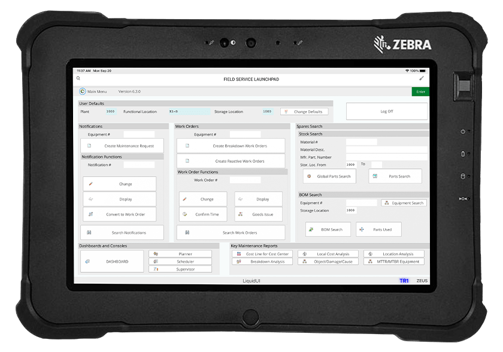Click the Main Menu circular icon

tap(83, 92)
